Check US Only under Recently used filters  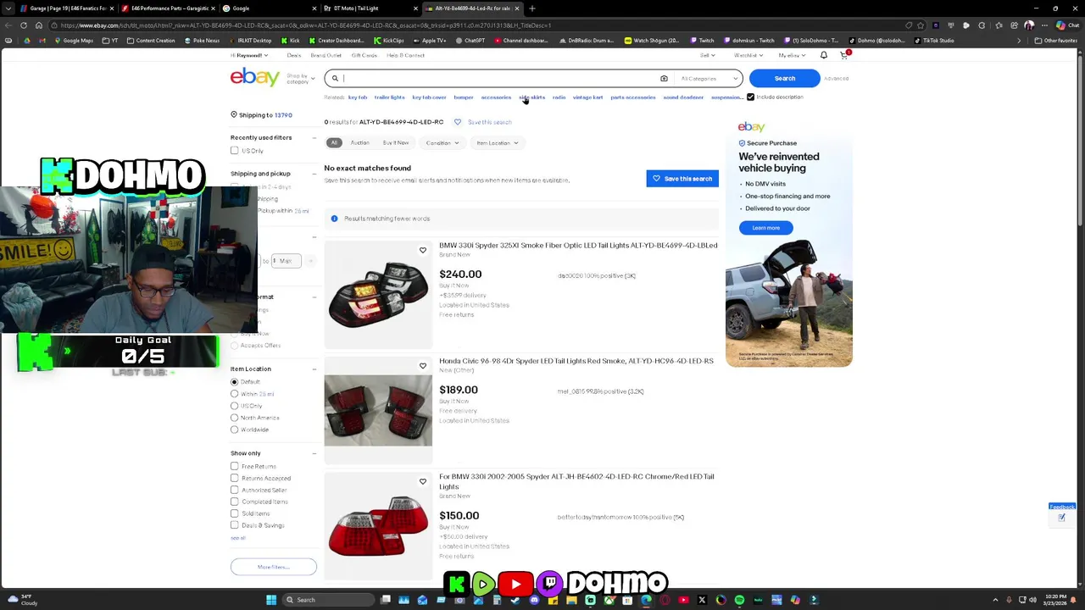click(x=235, y=151)
